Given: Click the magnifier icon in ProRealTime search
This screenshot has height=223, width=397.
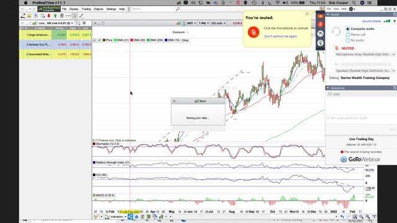Looking at the screenshot, I should pos(178,9).
